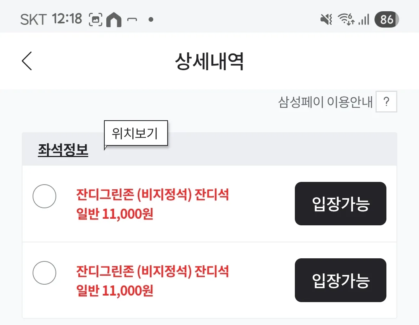This screenshot has width=419, height=325.
Task: Tap the muted sound status icon
Action: tap(326, 19)
